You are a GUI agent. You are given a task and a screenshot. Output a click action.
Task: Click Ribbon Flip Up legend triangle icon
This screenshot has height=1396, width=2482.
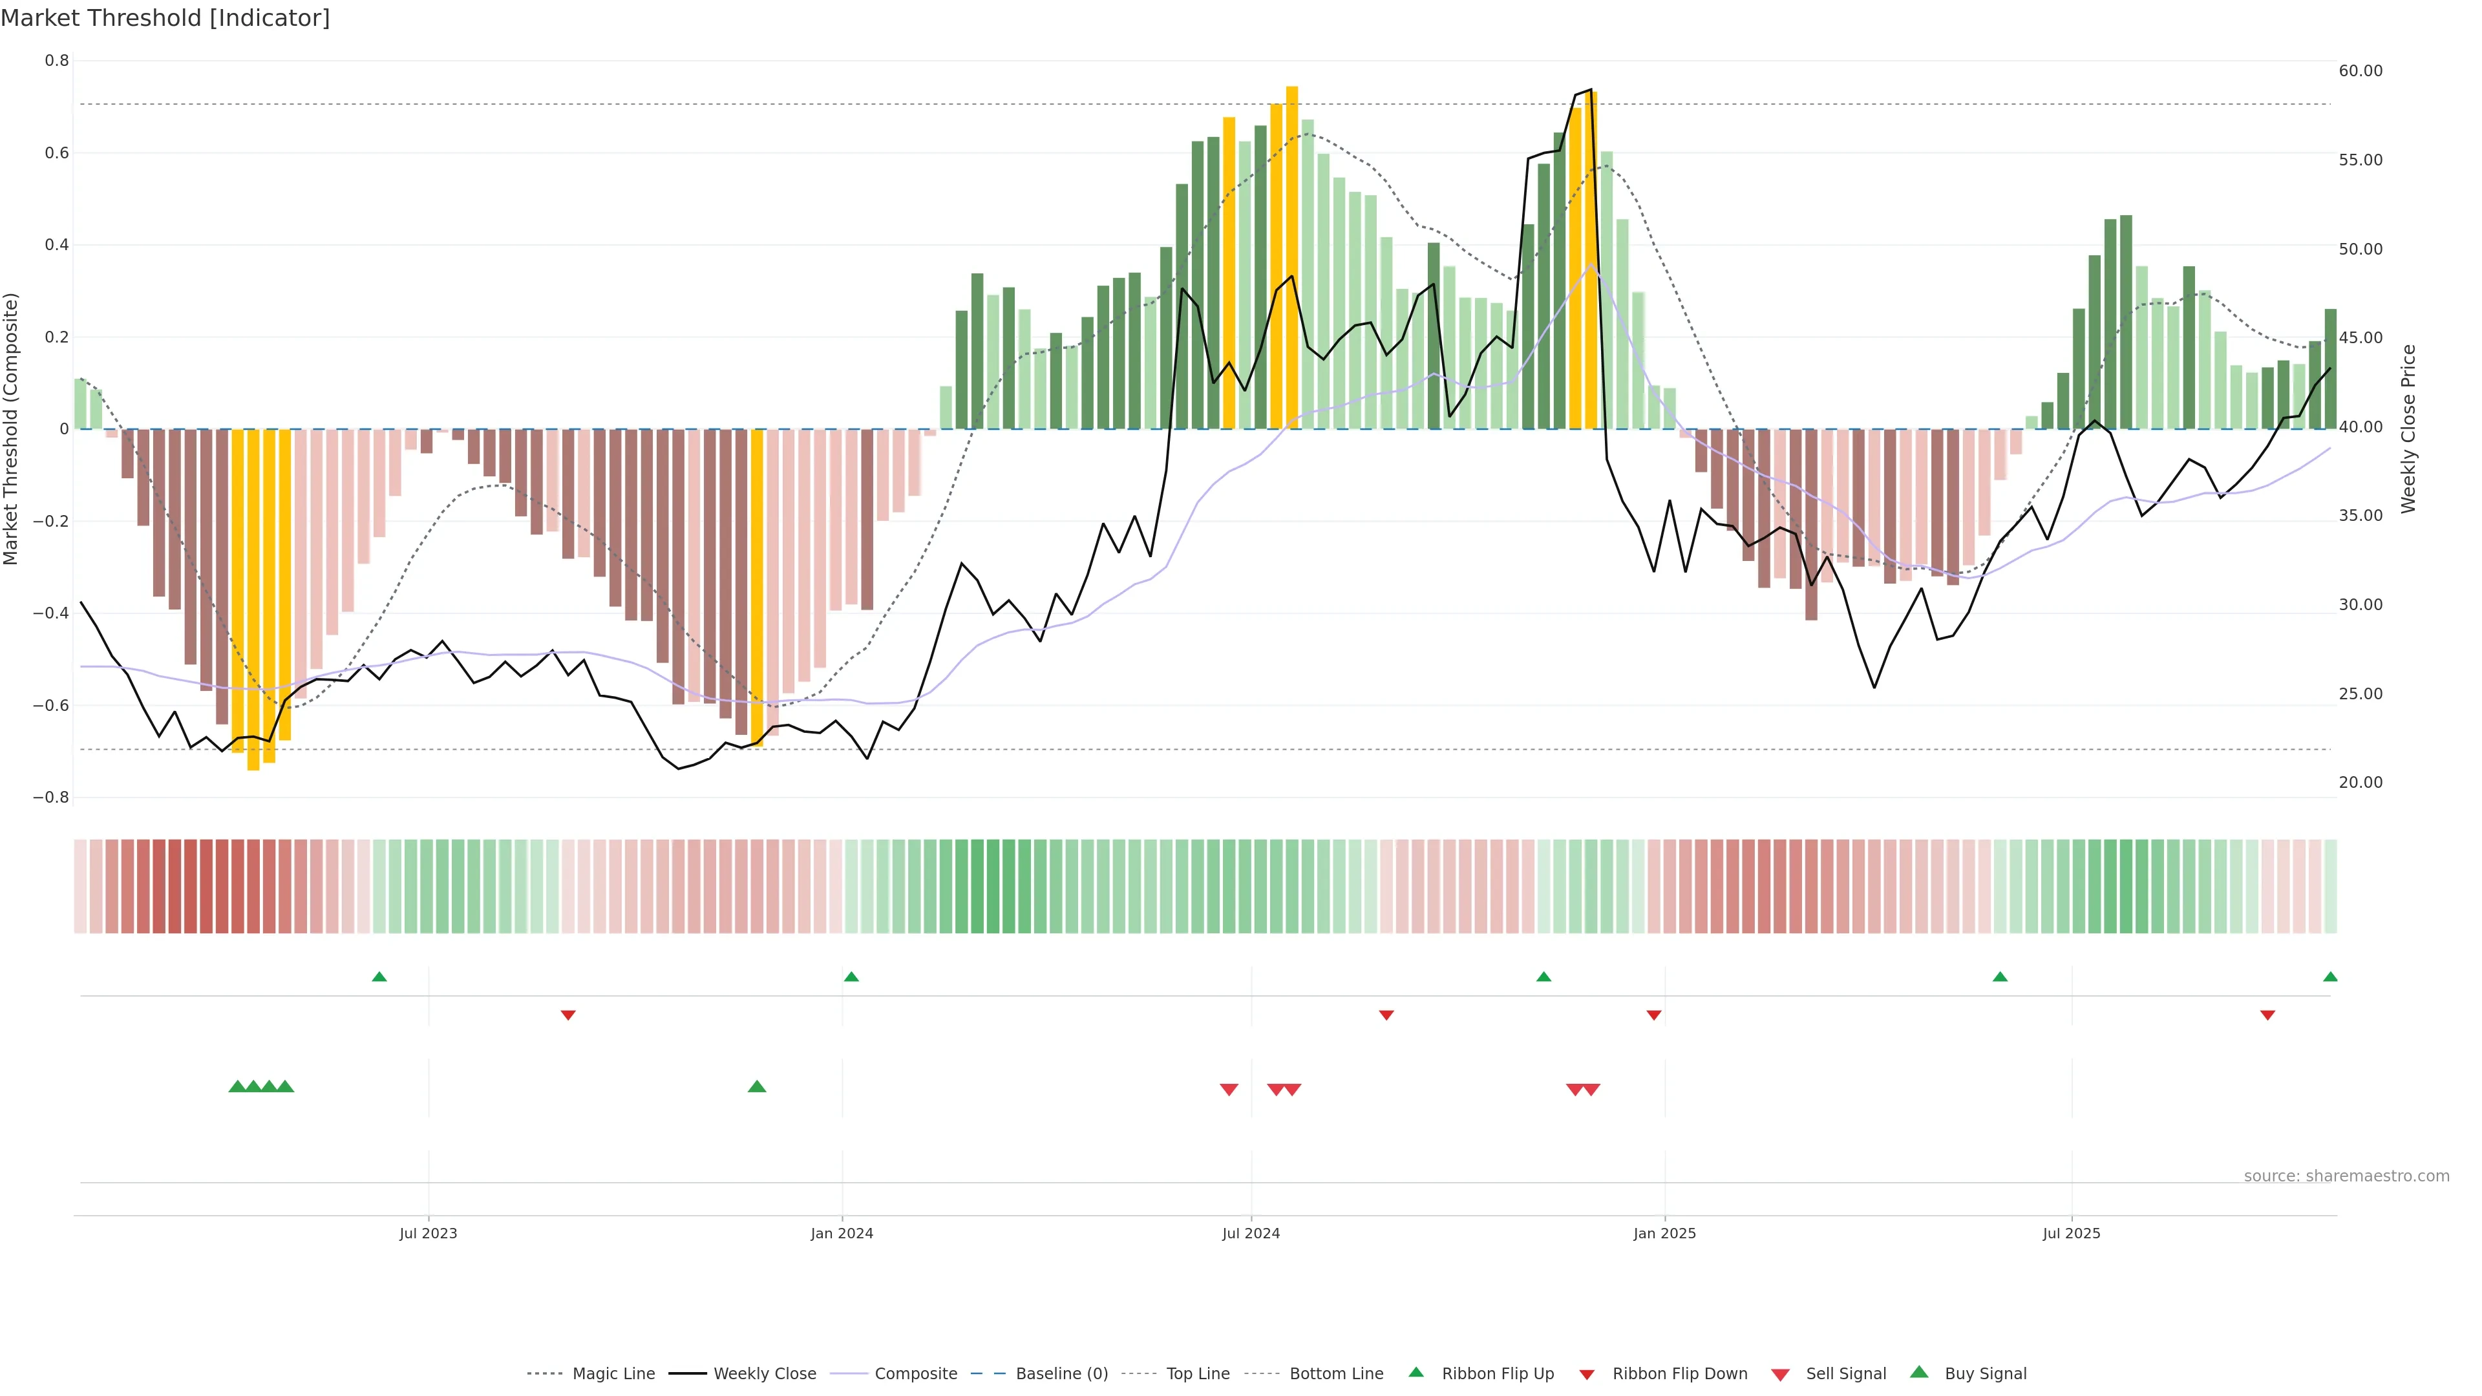tap(1416, 1372)
